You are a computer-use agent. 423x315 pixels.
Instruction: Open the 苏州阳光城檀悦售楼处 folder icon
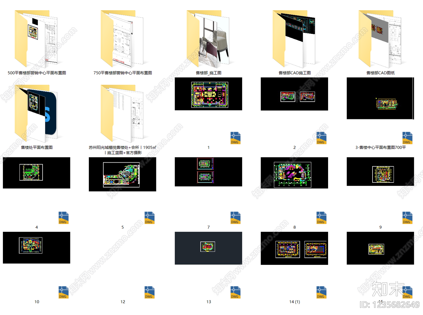click(122, 114)
